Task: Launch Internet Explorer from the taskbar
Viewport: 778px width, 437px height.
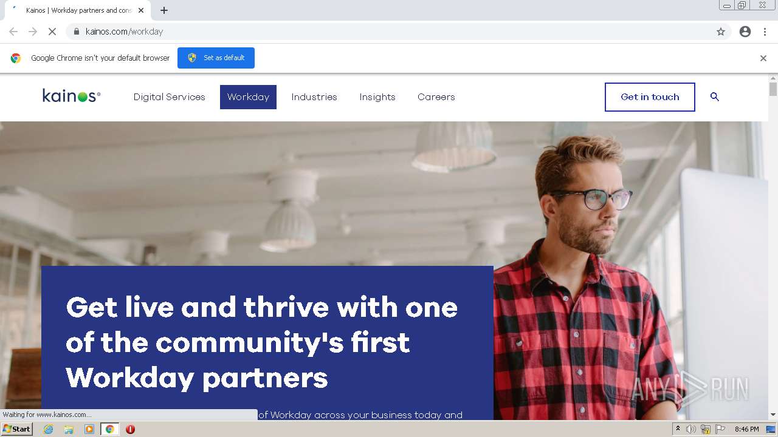Action: pyautogui.click(x=49, y=429)
